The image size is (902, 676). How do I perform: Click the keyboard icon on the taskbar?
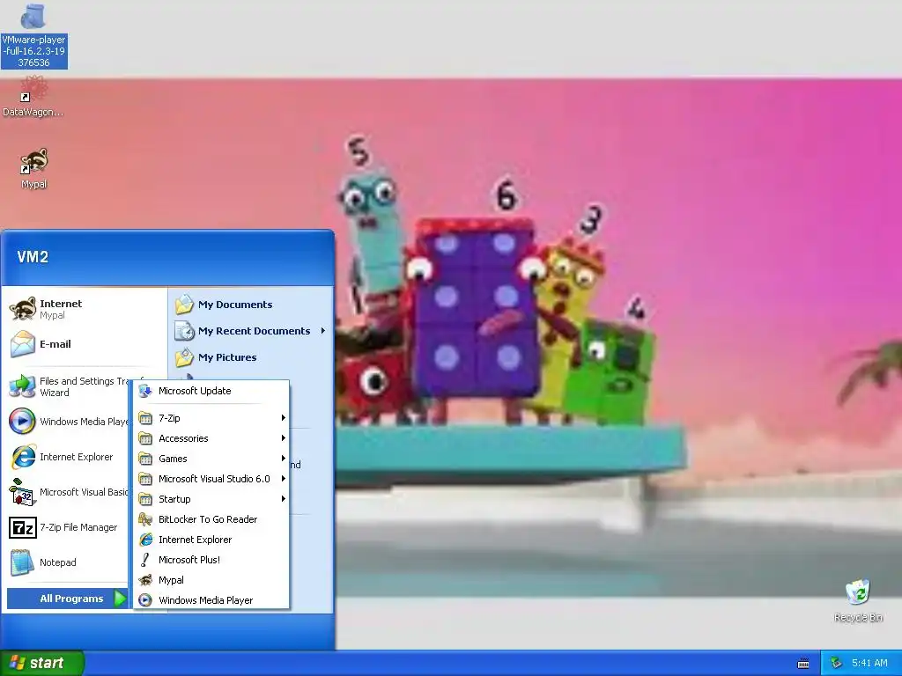point(803,664)
